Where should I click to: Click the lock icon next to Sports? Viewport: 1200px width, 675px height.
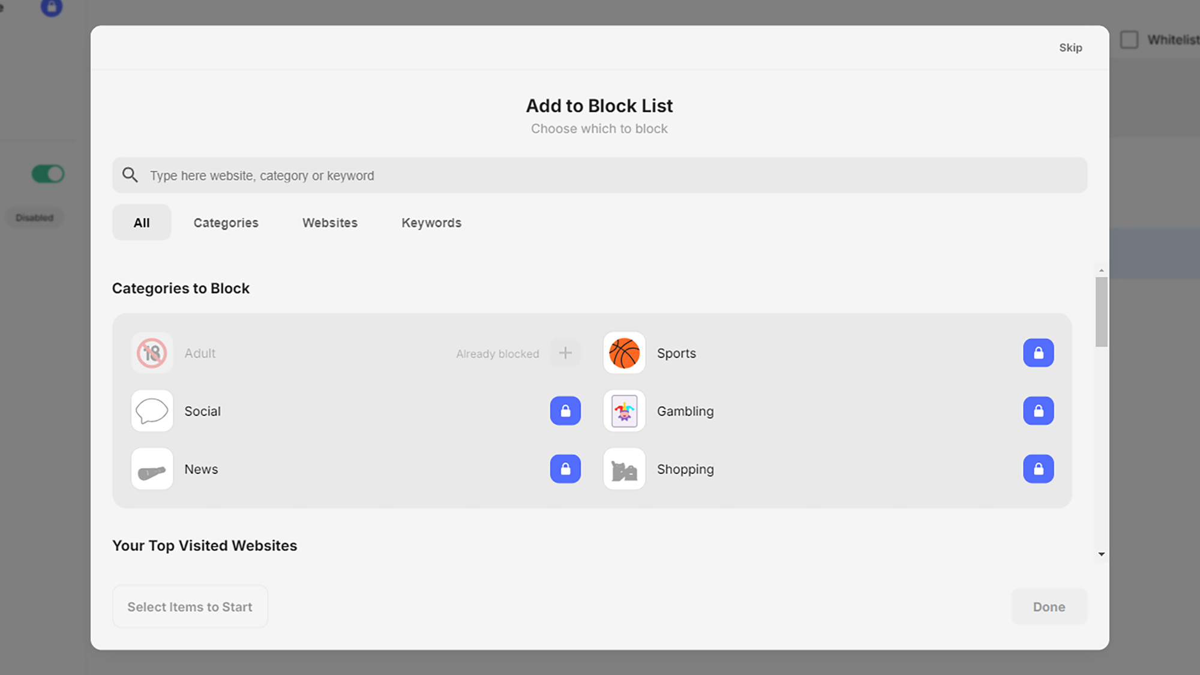coord(1037,353)
